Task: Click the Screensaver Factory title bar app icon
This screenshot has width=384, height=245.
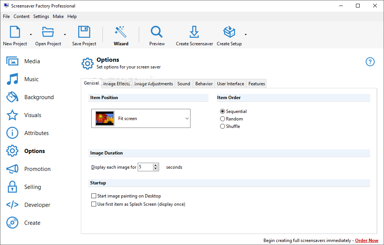Action: point(6,6)
